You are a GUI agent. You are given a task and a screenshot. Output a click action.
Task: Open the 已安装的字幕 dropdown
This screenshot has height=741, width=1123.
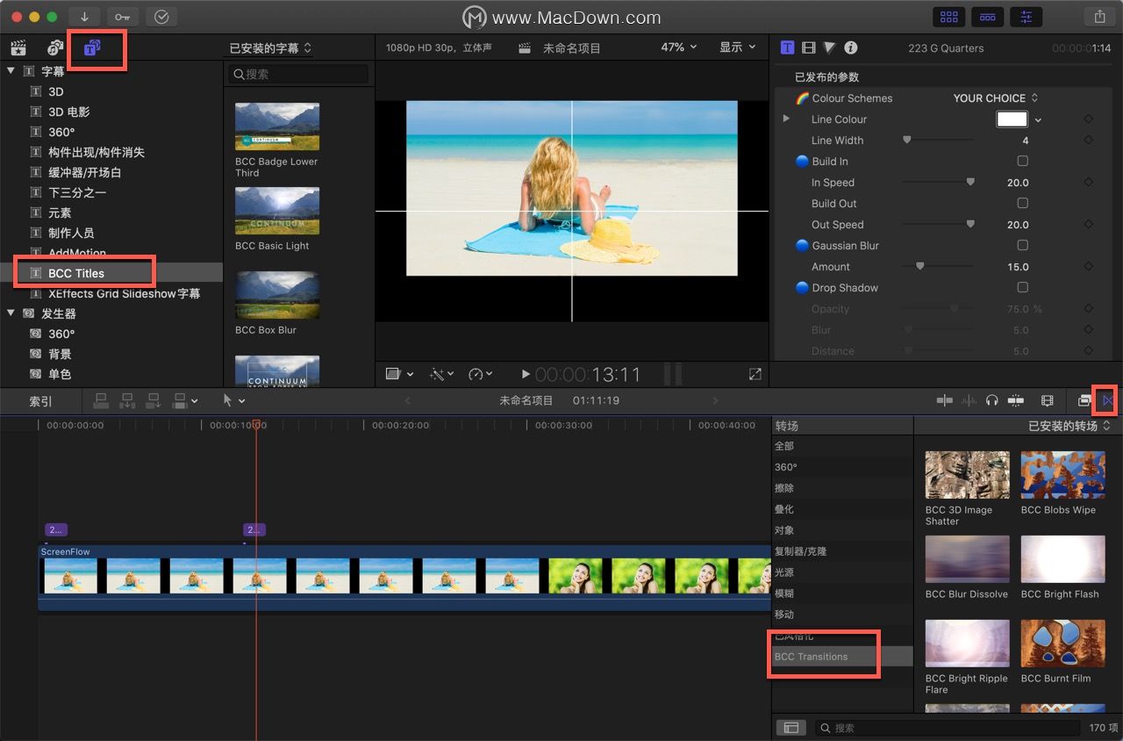(x=270, y=48)
